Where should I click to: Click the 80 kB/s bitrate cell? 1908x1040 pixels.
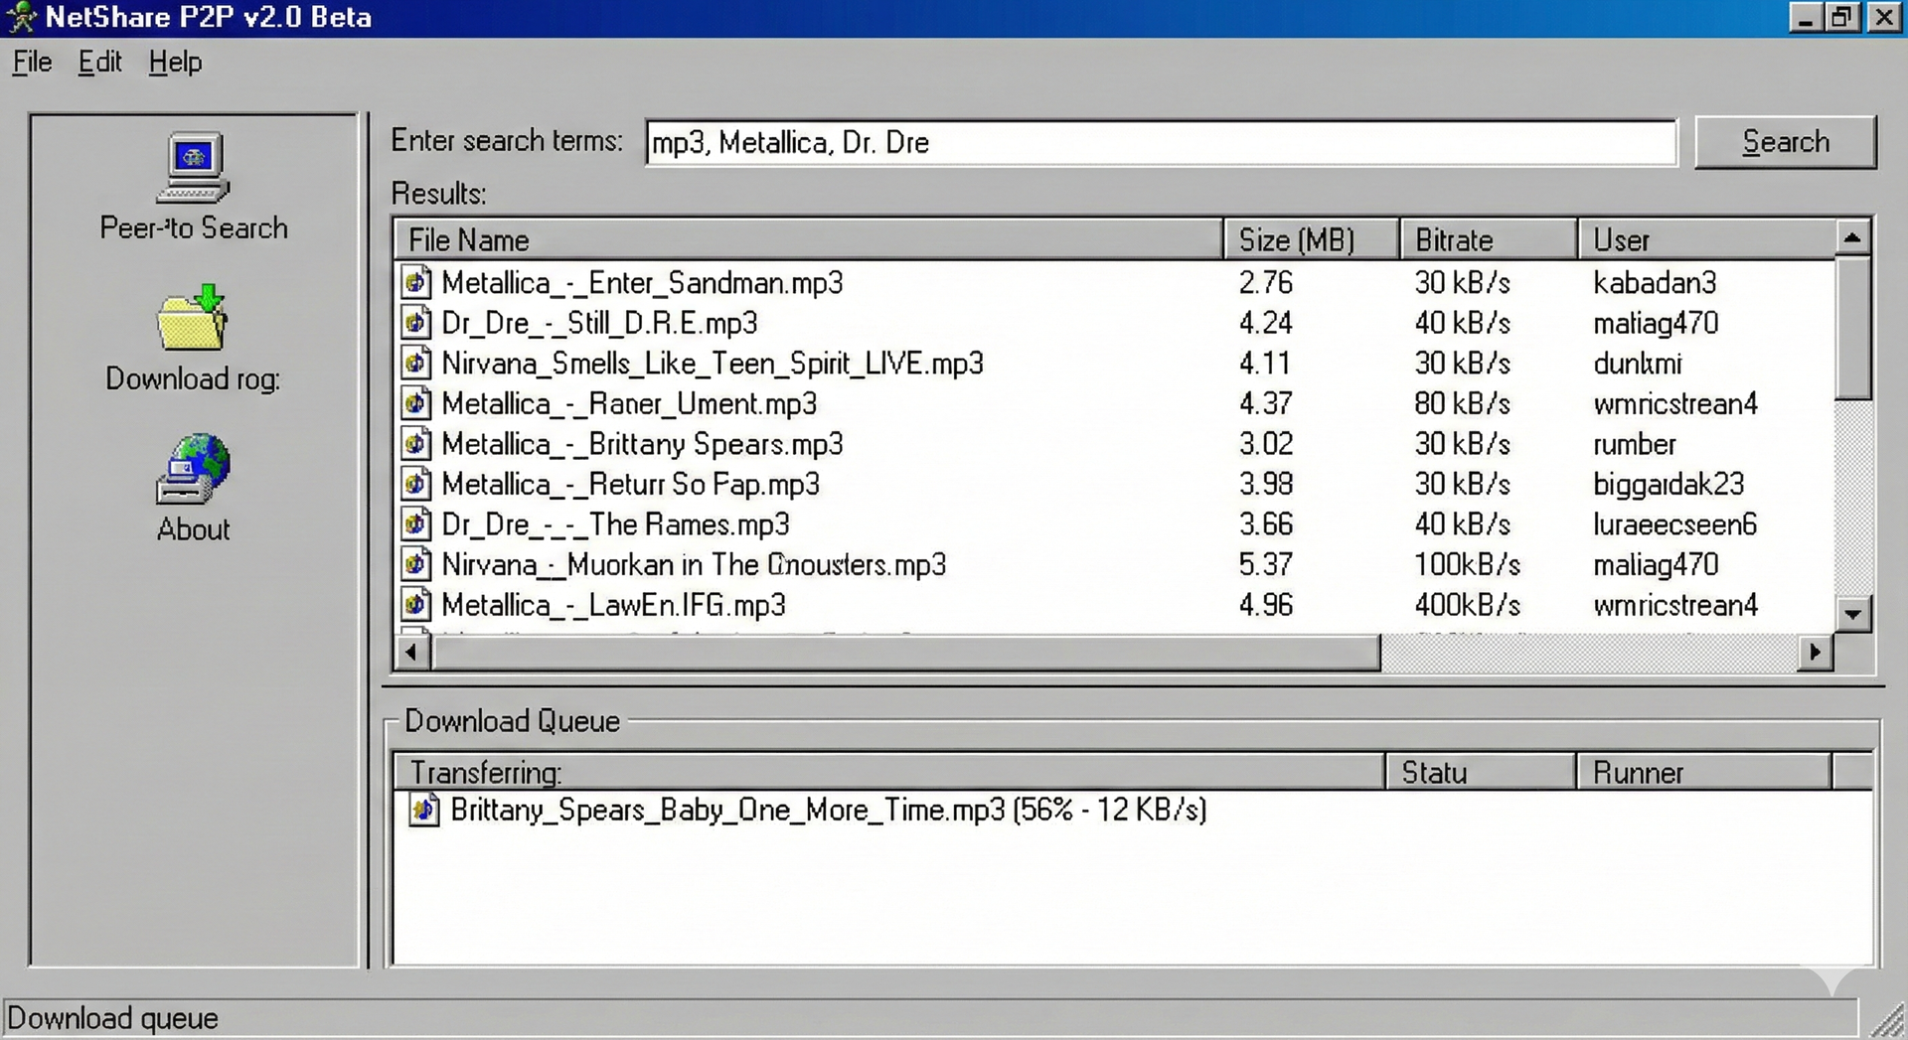(1463, 403)
